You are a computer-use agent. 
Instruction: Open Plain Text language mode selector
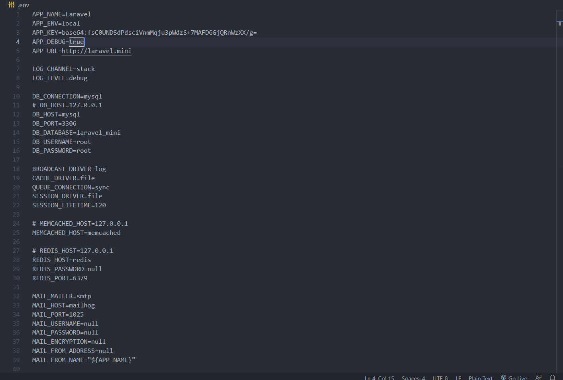[x=481, y=378]
